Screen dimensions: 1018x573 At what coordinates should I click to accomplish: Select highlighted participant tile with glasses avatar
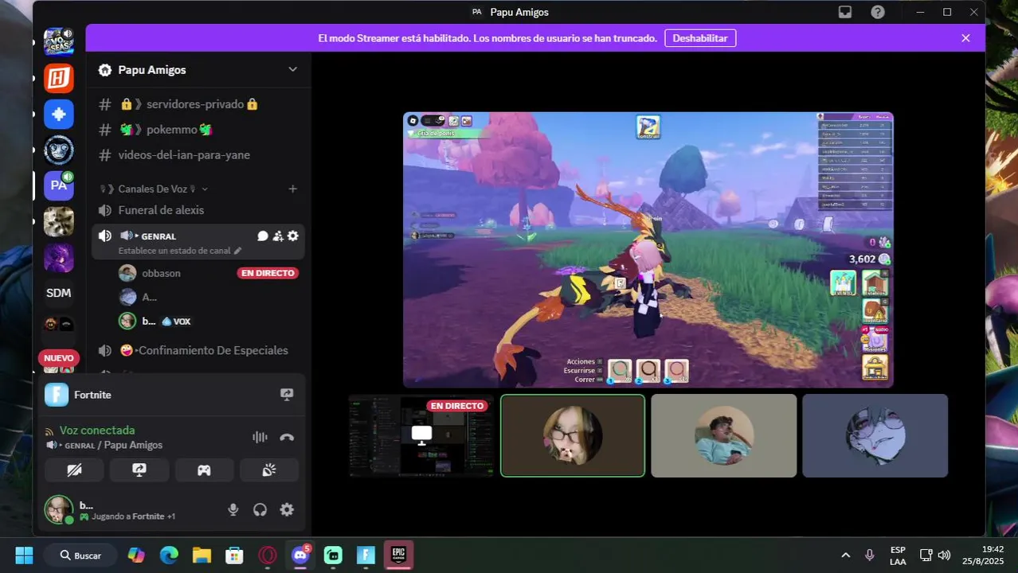pyautogui.click(x=573, y=435)
